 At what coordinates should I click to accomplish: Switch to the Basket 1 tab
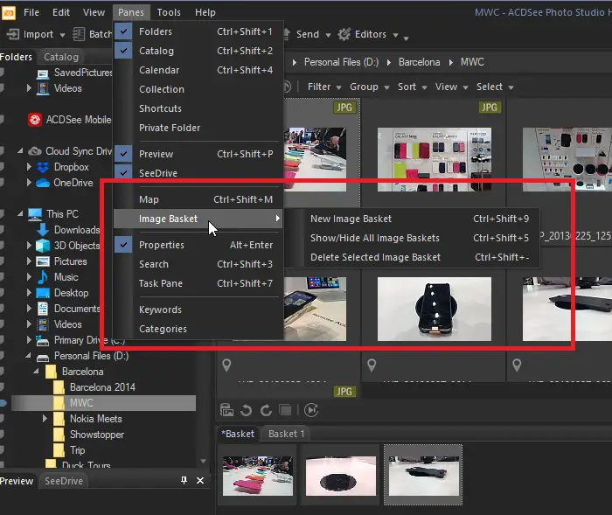click(286, 434)
